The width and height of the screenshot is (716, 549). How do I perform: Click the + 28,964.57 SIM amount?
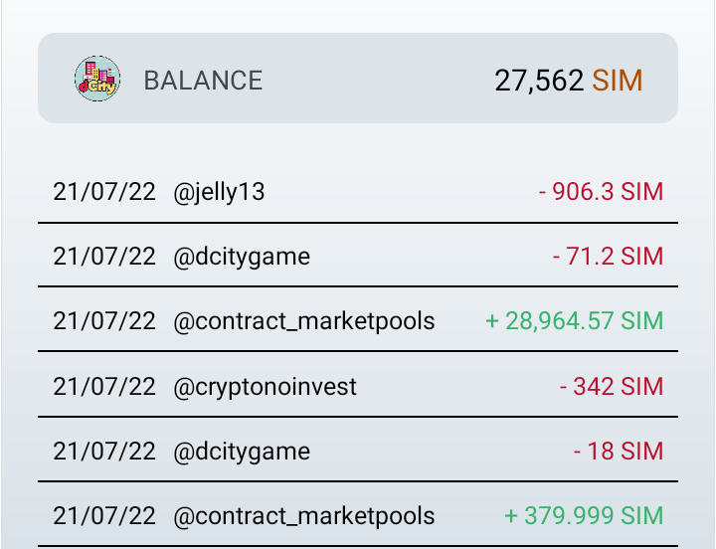pyautogui.click(x=575, y=320)
